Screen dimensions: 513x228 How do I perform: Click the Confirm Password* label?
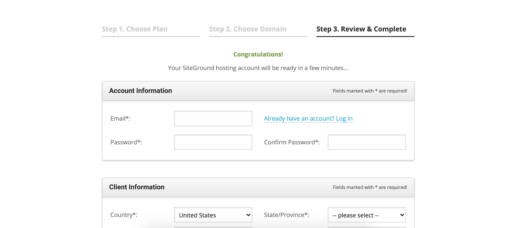pyautogui.click(x=292, y=142)
